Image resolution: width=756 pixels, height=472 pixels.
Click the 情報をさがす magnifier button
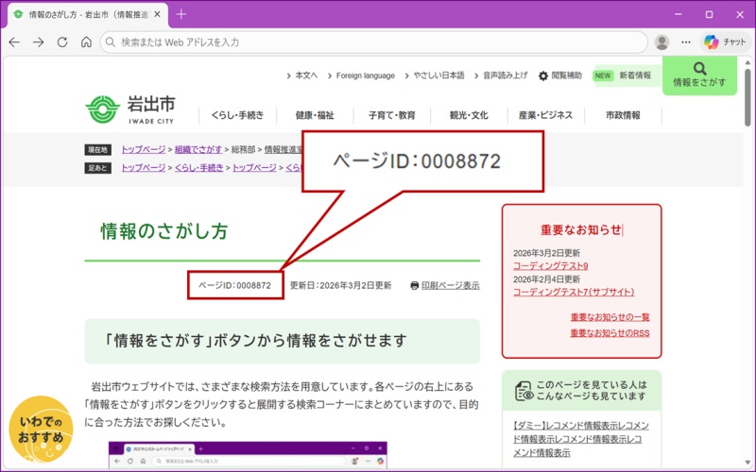[x=699, y=76]
